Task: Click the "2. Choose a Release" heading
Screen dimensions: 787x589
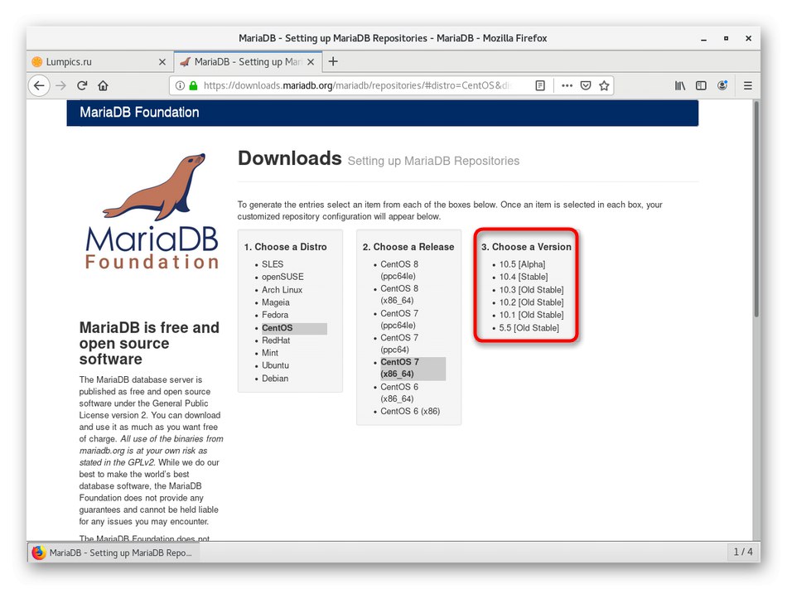Action: pyautogui.click(x=408, y=247)
